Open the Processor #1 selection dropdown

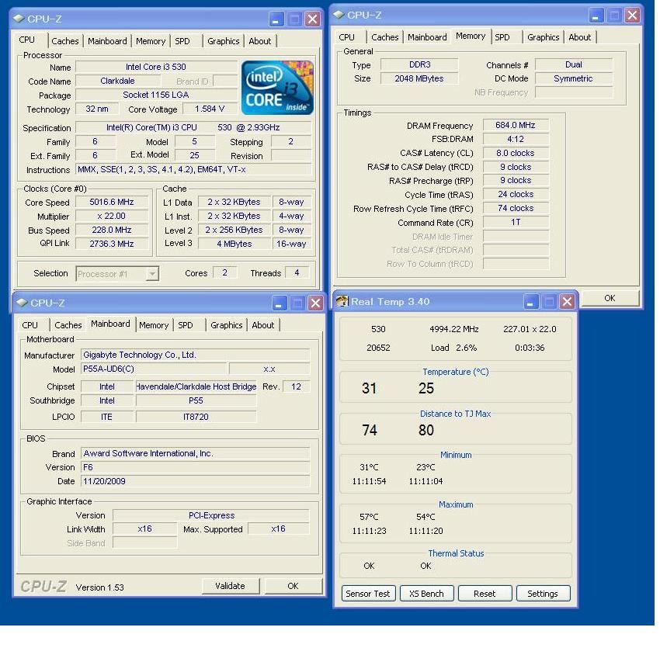coord(152,273)
